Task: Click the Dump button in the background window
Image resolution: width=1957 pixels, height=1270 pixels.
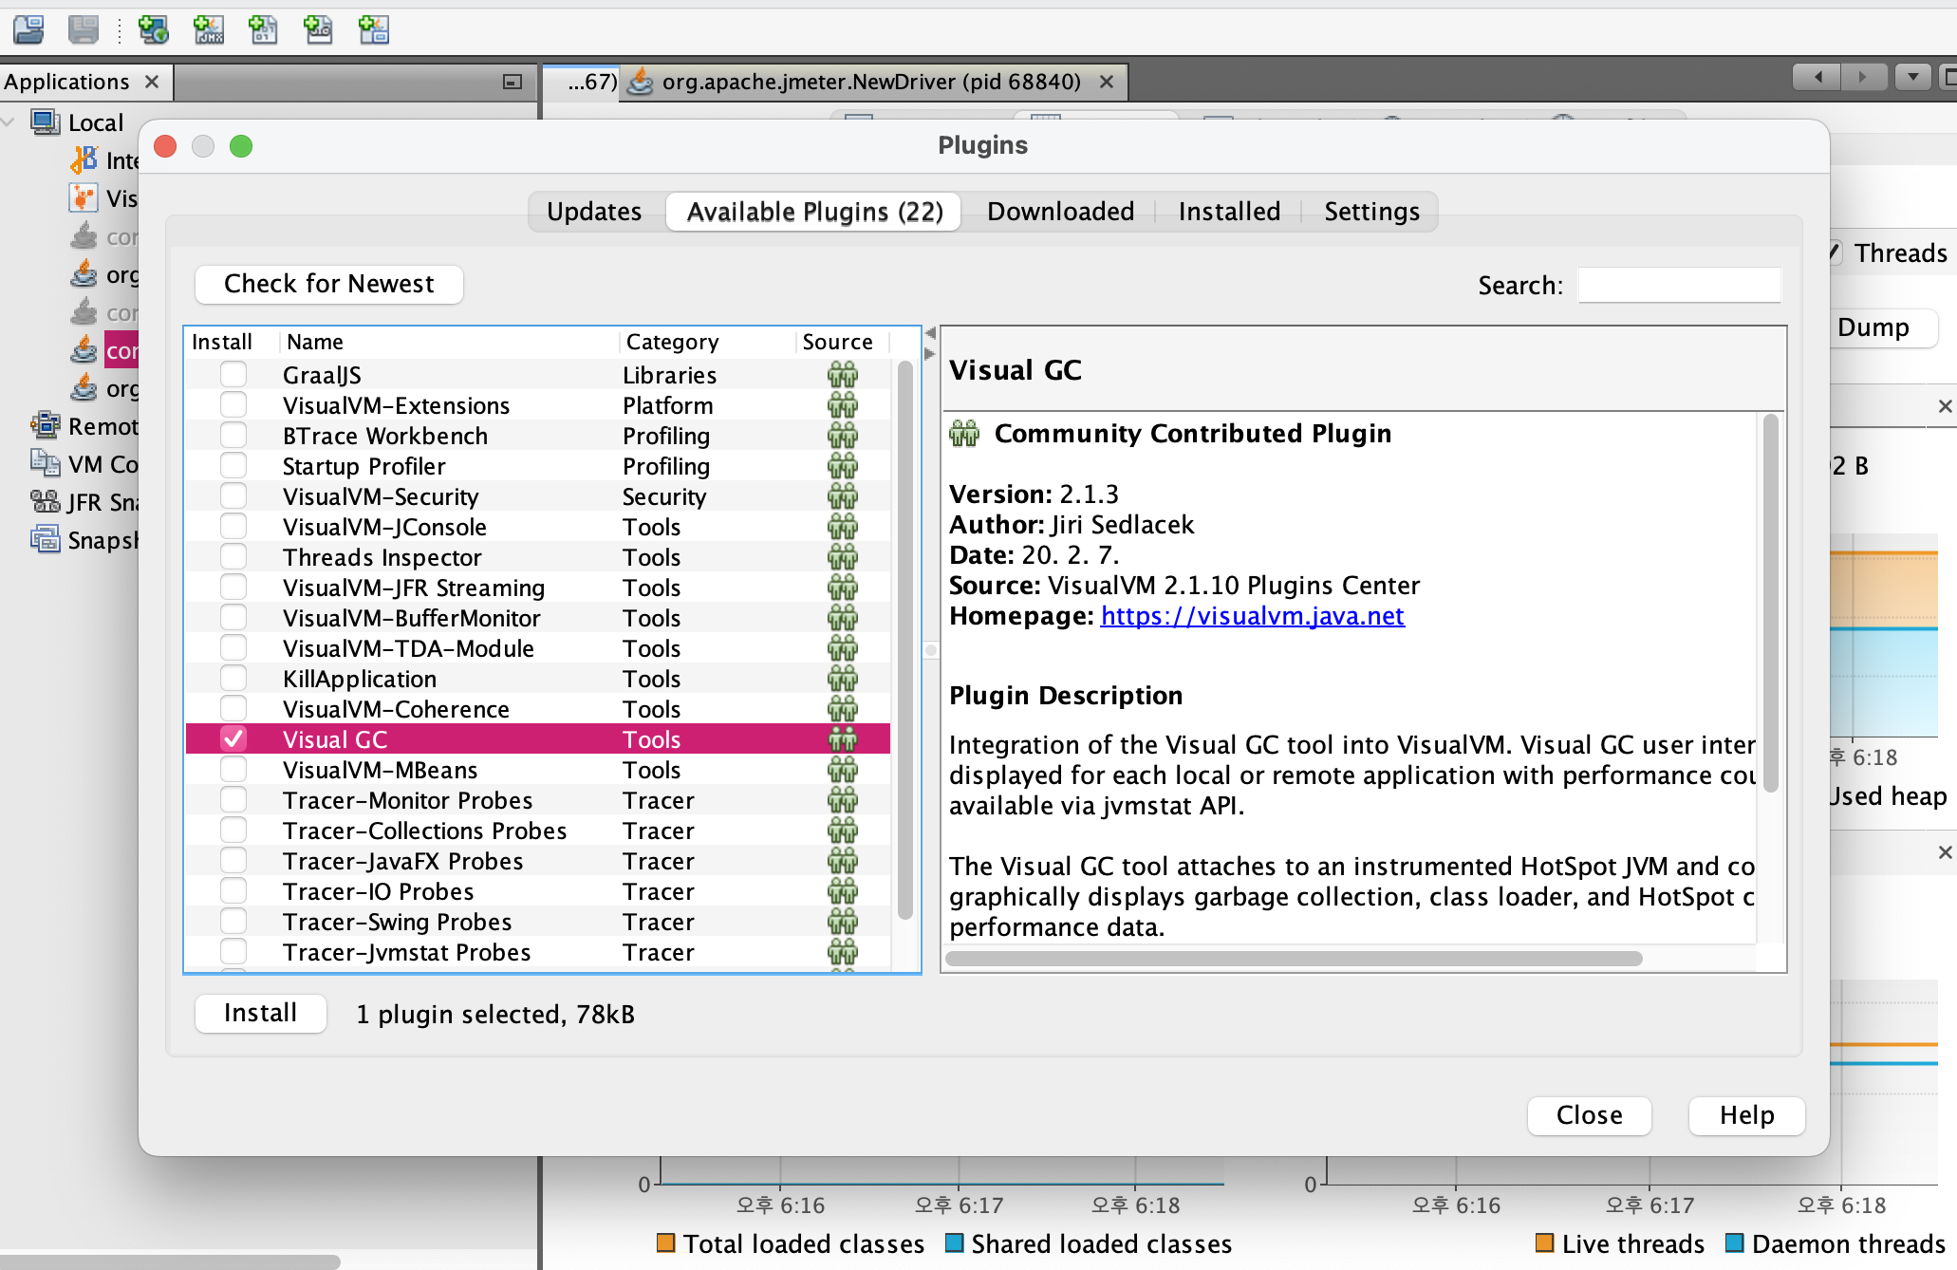Action: 1882,327
